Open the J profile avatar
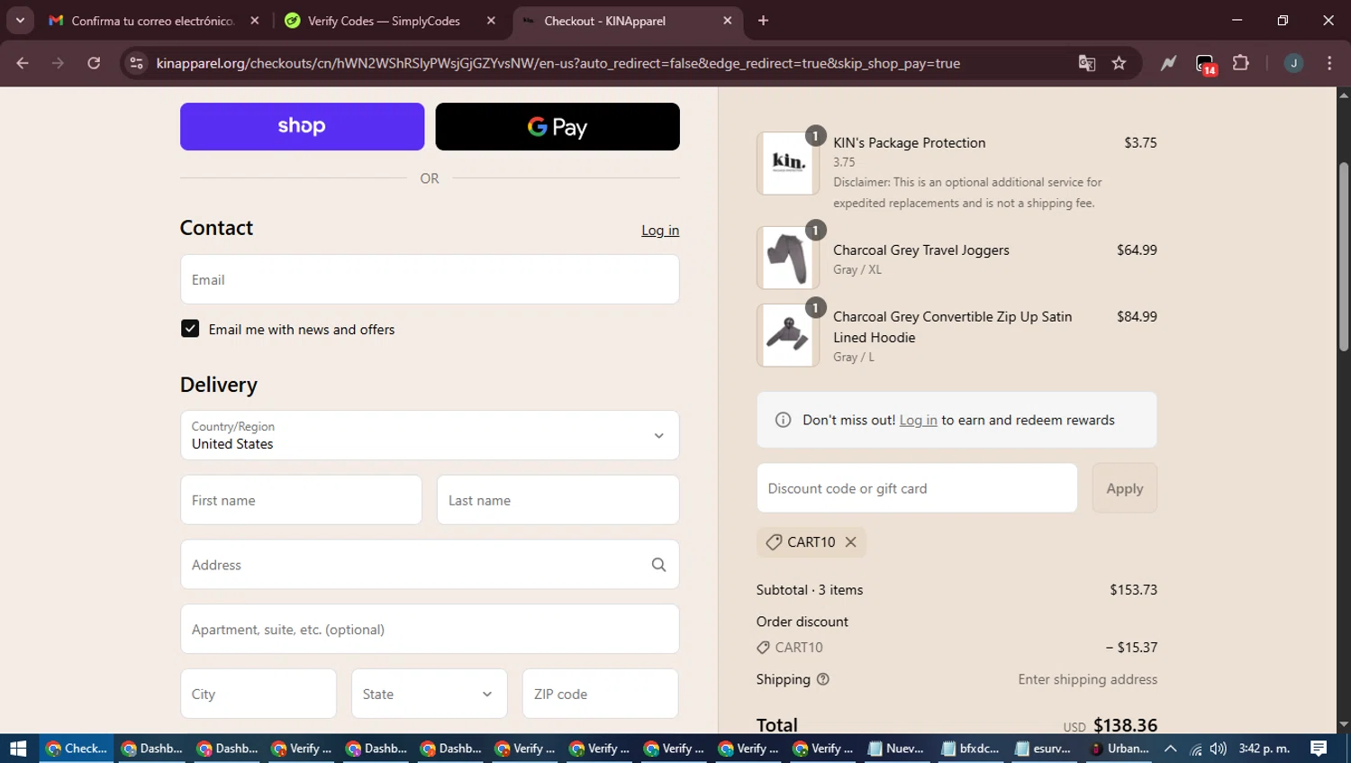This screenshot has width=1351, height=763. click(x=1293, y=63)
